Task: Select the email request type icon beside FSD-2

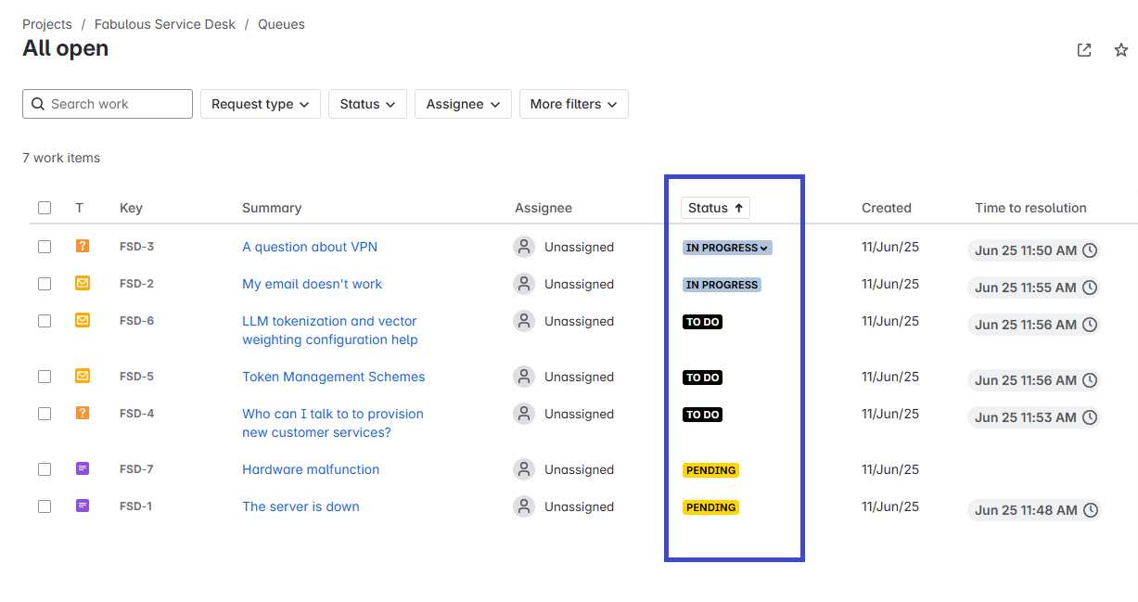Action: (x=82, y=283)
